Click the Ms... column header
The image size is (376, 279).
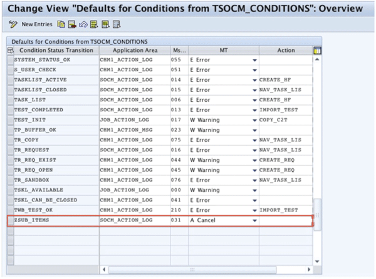tap(179, 51)
